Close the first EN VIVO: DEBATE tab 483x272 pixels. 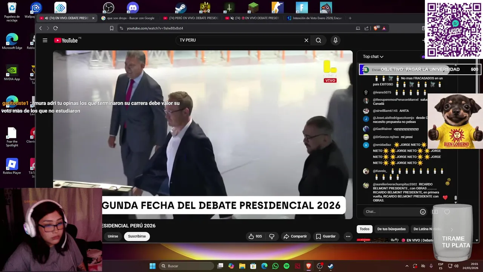point(93,18)
